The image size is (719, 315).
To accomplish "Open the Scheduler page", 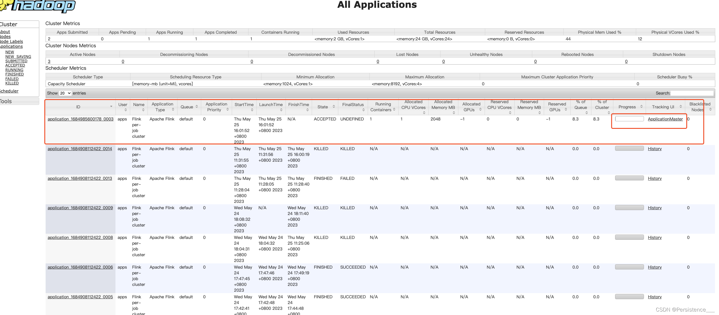I will [9, 91].
